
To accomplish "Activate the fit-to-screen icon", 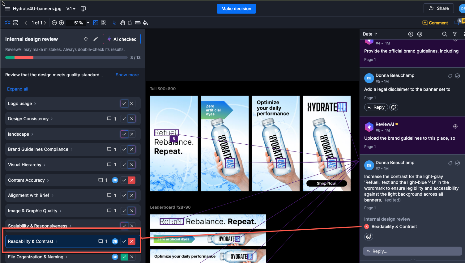I will (96, 23).
